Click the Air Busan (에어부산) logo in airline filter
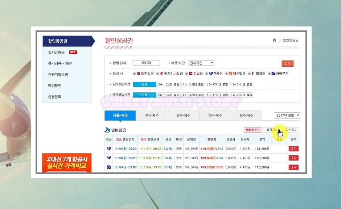Viewport: 341px width, 209px height. click(273, 74)
